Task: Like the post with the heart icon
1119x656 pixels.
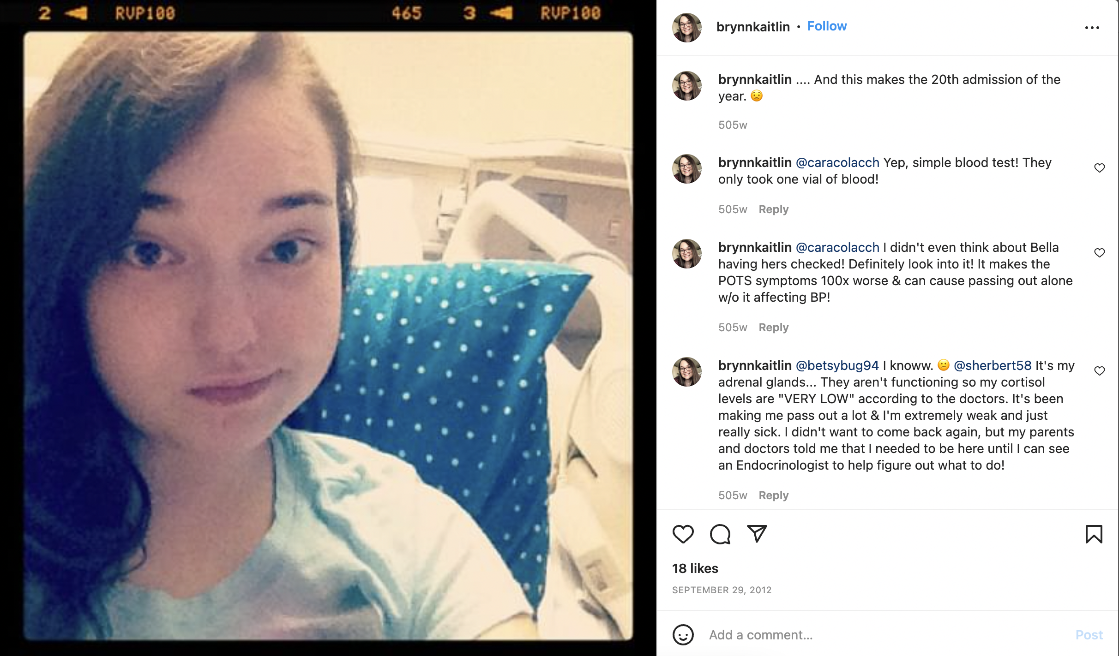Action: coord(683,534)
